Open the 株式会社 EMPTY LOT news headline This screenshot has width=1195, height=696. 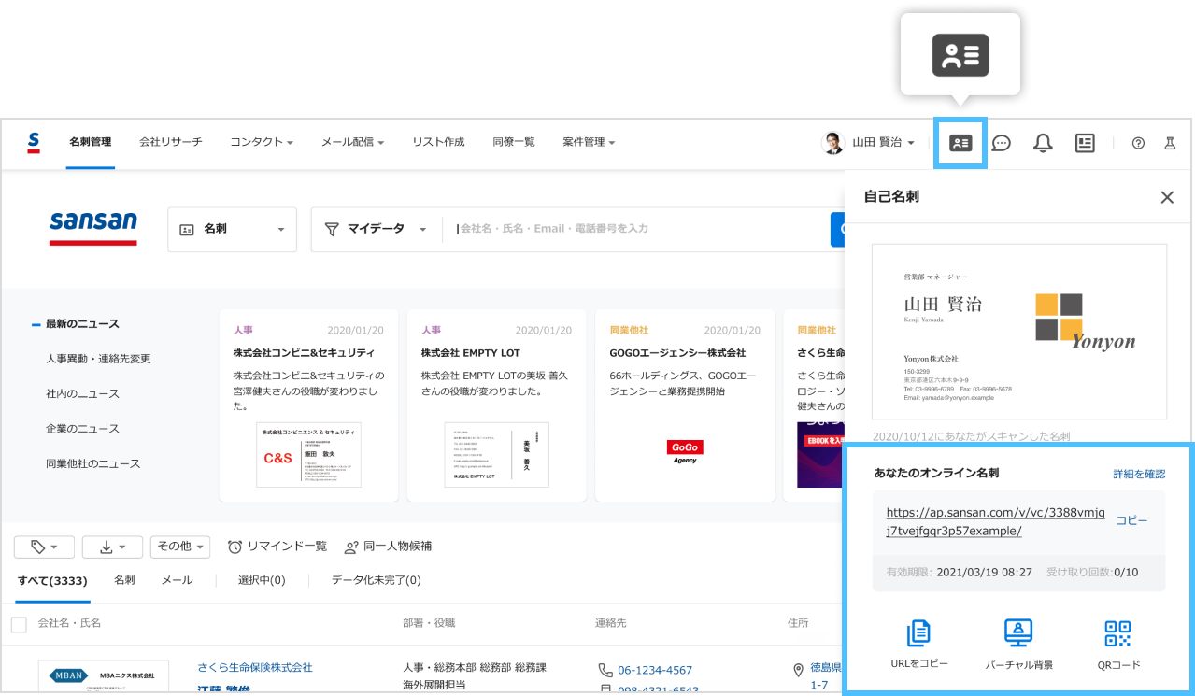click(x=471, y=353)
